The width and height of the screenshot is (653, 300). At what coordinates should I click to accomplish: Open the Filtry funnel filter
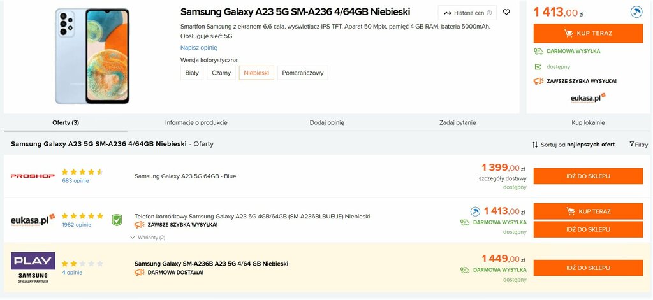pyautogui.click(x=639, y=145)
